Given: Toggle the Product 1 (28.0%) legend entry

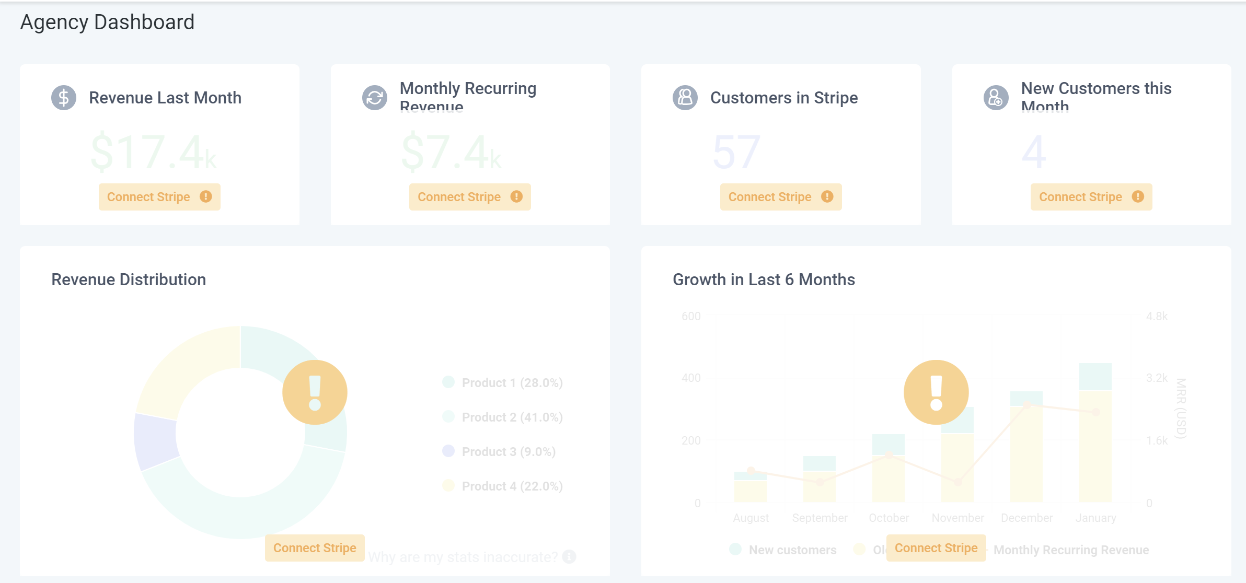Looking at the screenshot, I should (x=512, y=382).
